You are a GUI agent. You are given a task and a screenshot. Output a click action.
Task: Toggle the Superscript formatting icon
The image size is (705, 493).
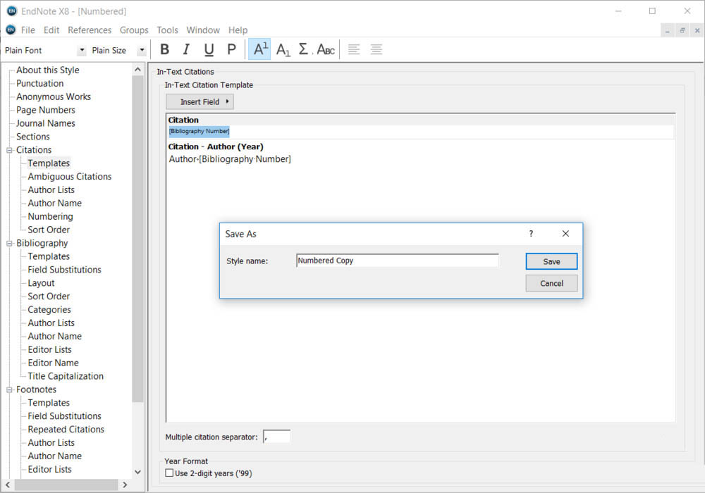(x=259, y=49)
